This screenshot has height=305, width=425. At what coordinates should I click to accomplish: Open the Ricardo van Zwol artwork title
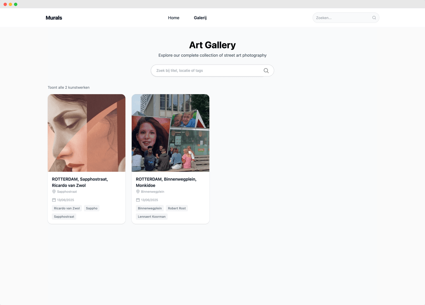point(80,182)
